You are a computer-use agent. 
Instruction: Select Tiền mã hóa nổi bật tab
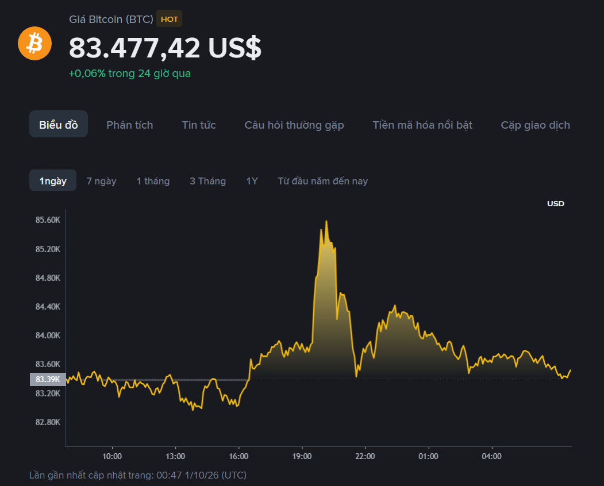422,125
